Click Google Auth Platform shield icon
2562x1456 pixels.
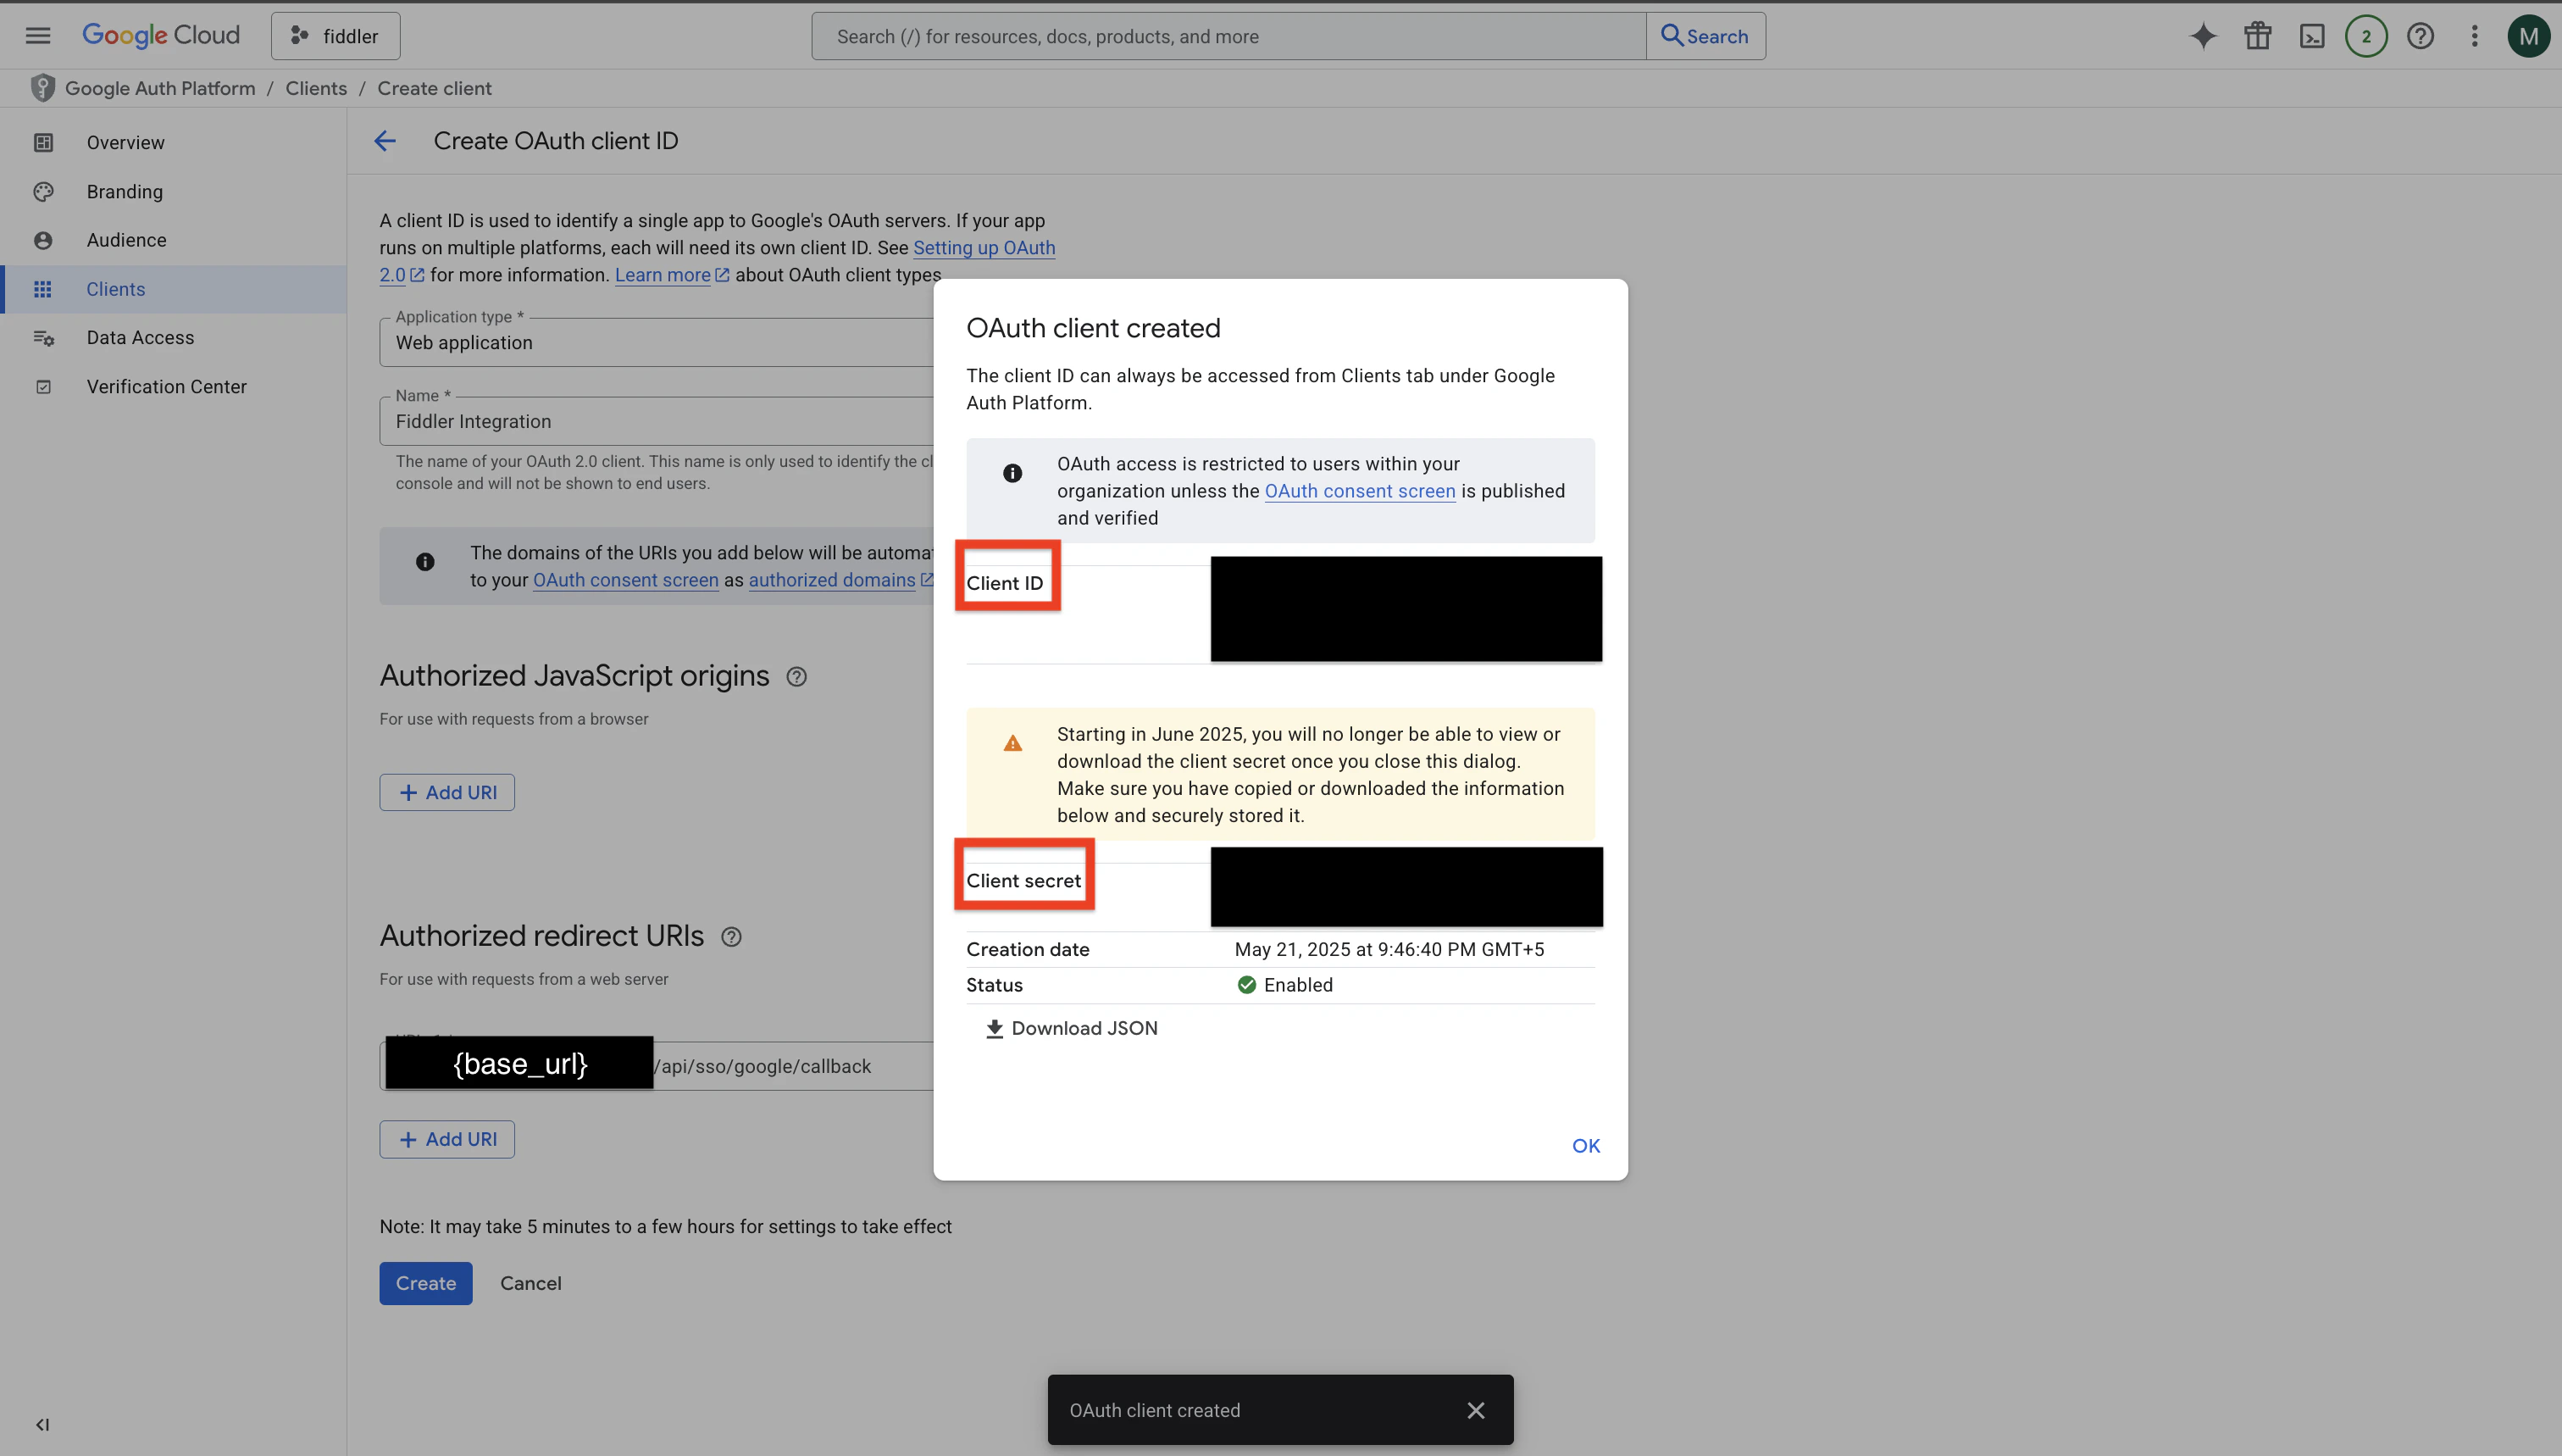click(x=42, y=88)
